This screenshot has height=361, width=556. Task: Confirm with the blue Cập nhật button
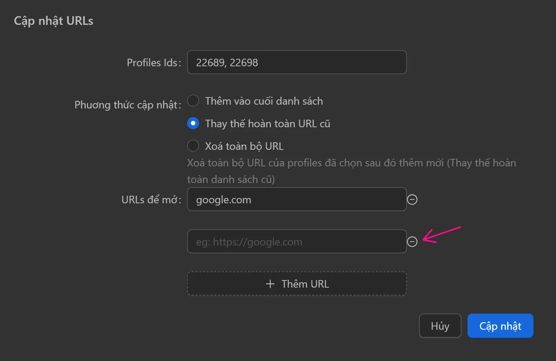coord(500,326)
